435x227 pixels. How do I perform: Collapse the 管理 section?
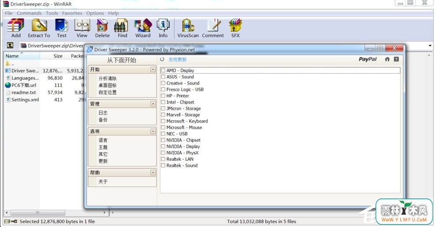[153, 104]
